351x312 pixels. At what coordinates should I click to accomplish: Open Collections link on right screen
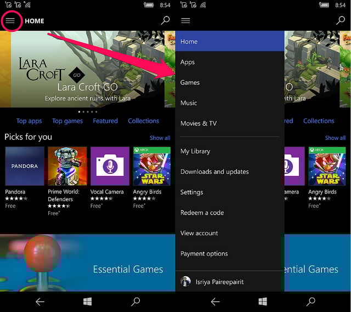click(x=319, y=121)
